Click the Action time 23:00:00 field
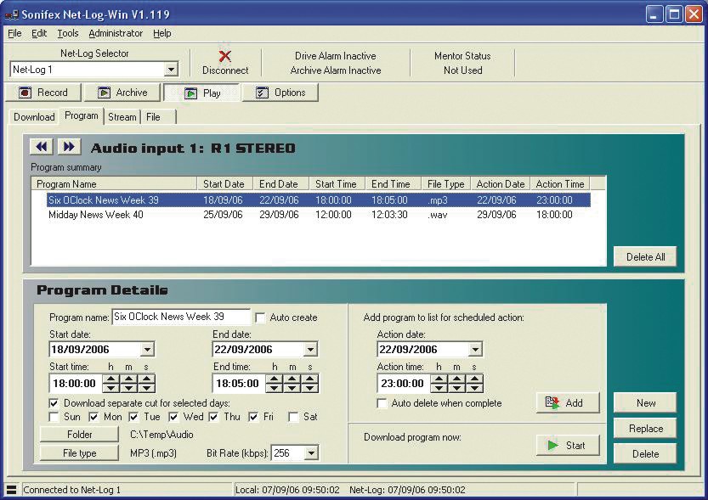Screen dimensions: 708x500 click(x=403, y=384)
